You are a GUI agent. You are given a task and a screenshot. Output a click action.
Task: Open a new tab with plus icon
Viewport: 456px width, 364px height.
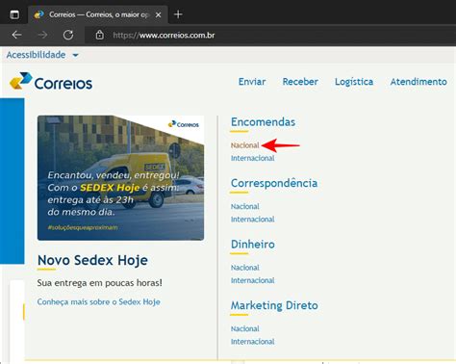click(178, 14)
